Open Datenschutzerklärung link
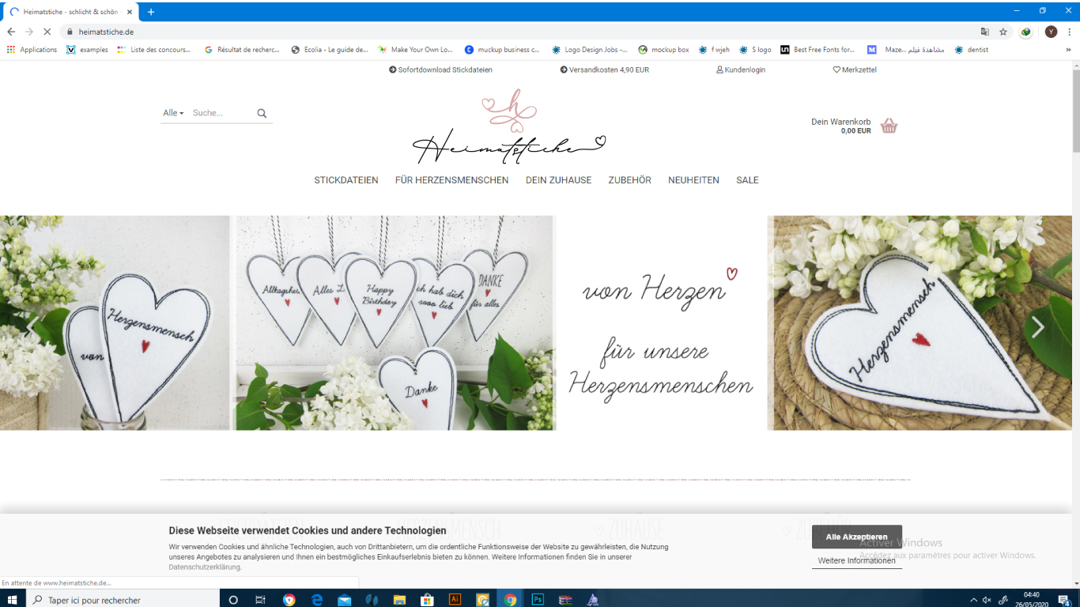 pyautogui.click(x=205, y=567)
